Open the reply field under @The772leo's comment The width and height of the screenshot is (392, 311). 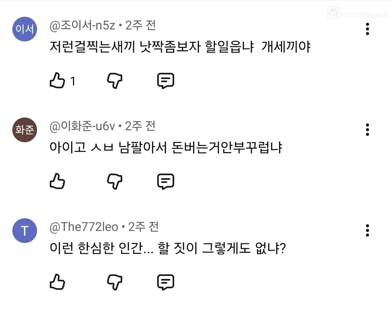click(x=166, y=282)
